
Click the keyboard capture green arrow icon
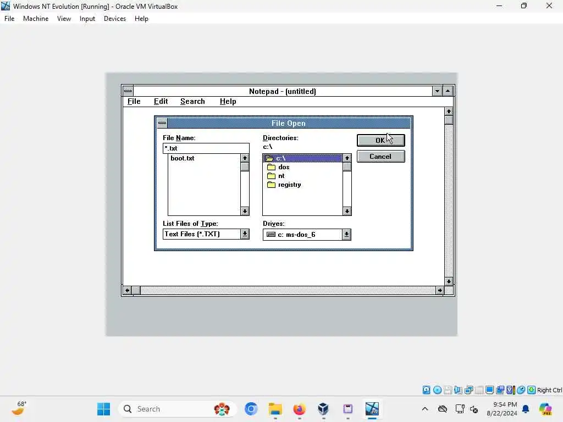click(532, 390)
